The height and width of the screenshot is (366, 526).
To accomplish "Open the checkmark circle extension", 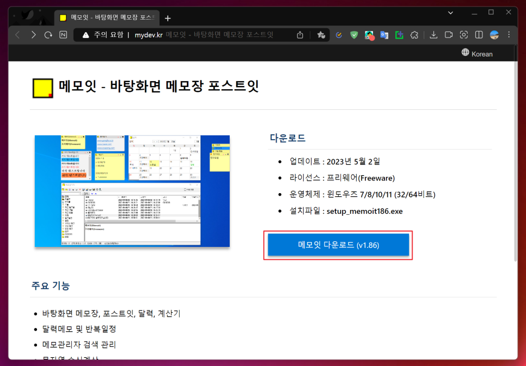I will (339, 35).
